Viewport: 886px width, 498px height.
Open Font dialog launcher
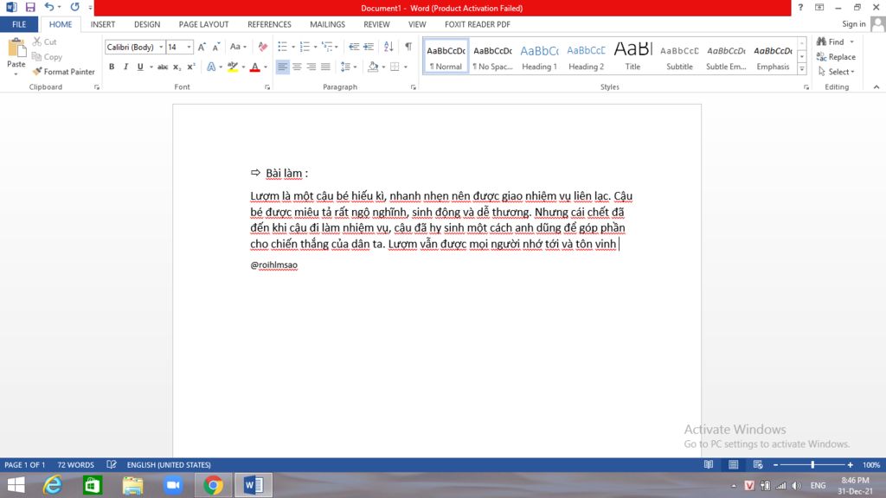point(267,87)
